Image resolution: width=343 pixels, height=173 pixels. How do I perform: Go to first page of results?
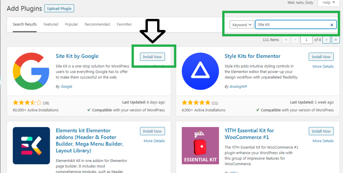[286, 40]
